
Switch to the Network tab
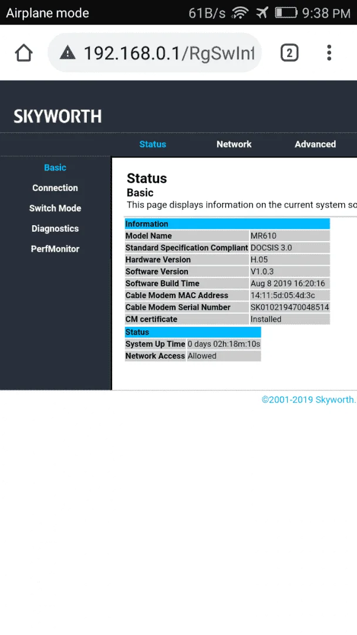pyautogui.click(x=234, y=144)
